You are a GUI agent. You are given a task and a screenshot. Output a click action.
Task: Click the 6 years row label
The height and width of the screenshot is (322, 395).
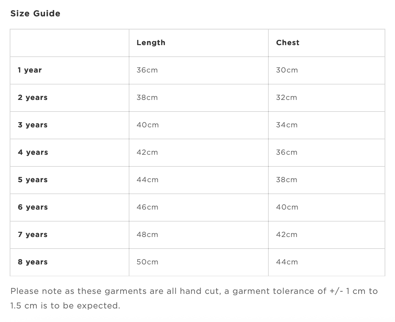(x=33, y=207)
